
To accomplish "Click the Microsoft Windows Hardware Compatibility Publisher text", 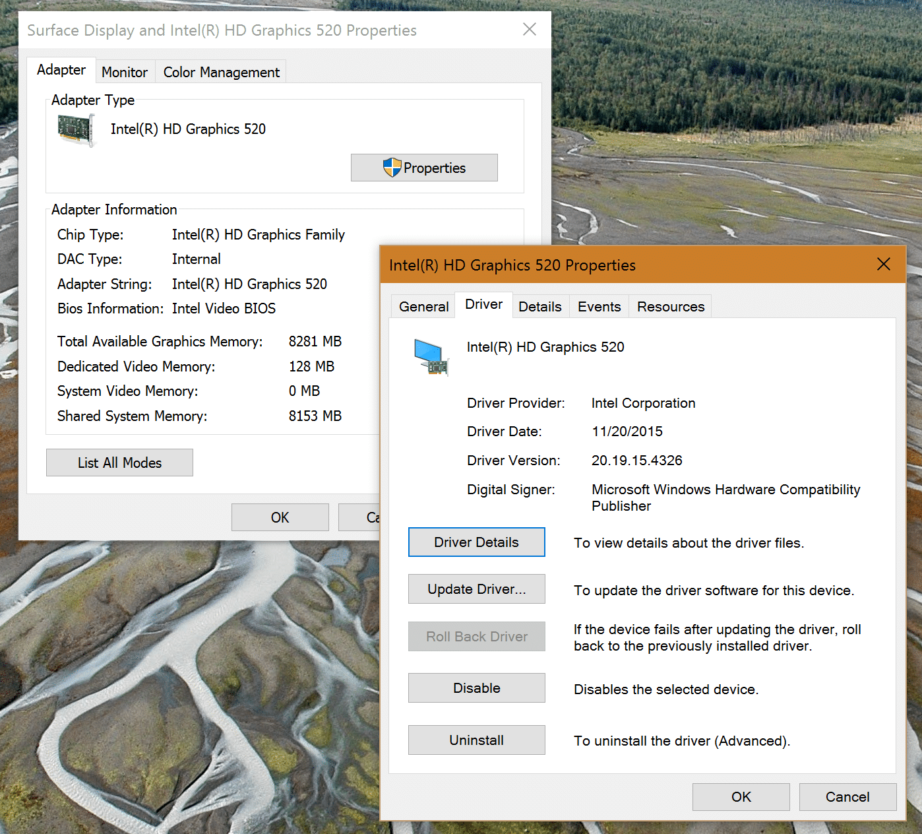I will tap(726, 497).
